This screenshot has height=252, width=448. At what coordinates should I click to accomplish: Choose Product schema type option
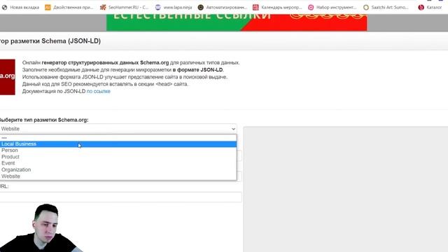click(118, 157)
